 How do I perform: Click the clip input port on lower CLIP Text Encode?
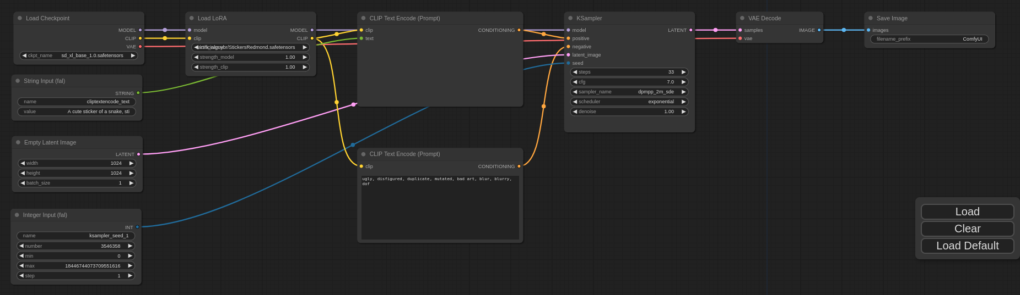pos(361,166)
